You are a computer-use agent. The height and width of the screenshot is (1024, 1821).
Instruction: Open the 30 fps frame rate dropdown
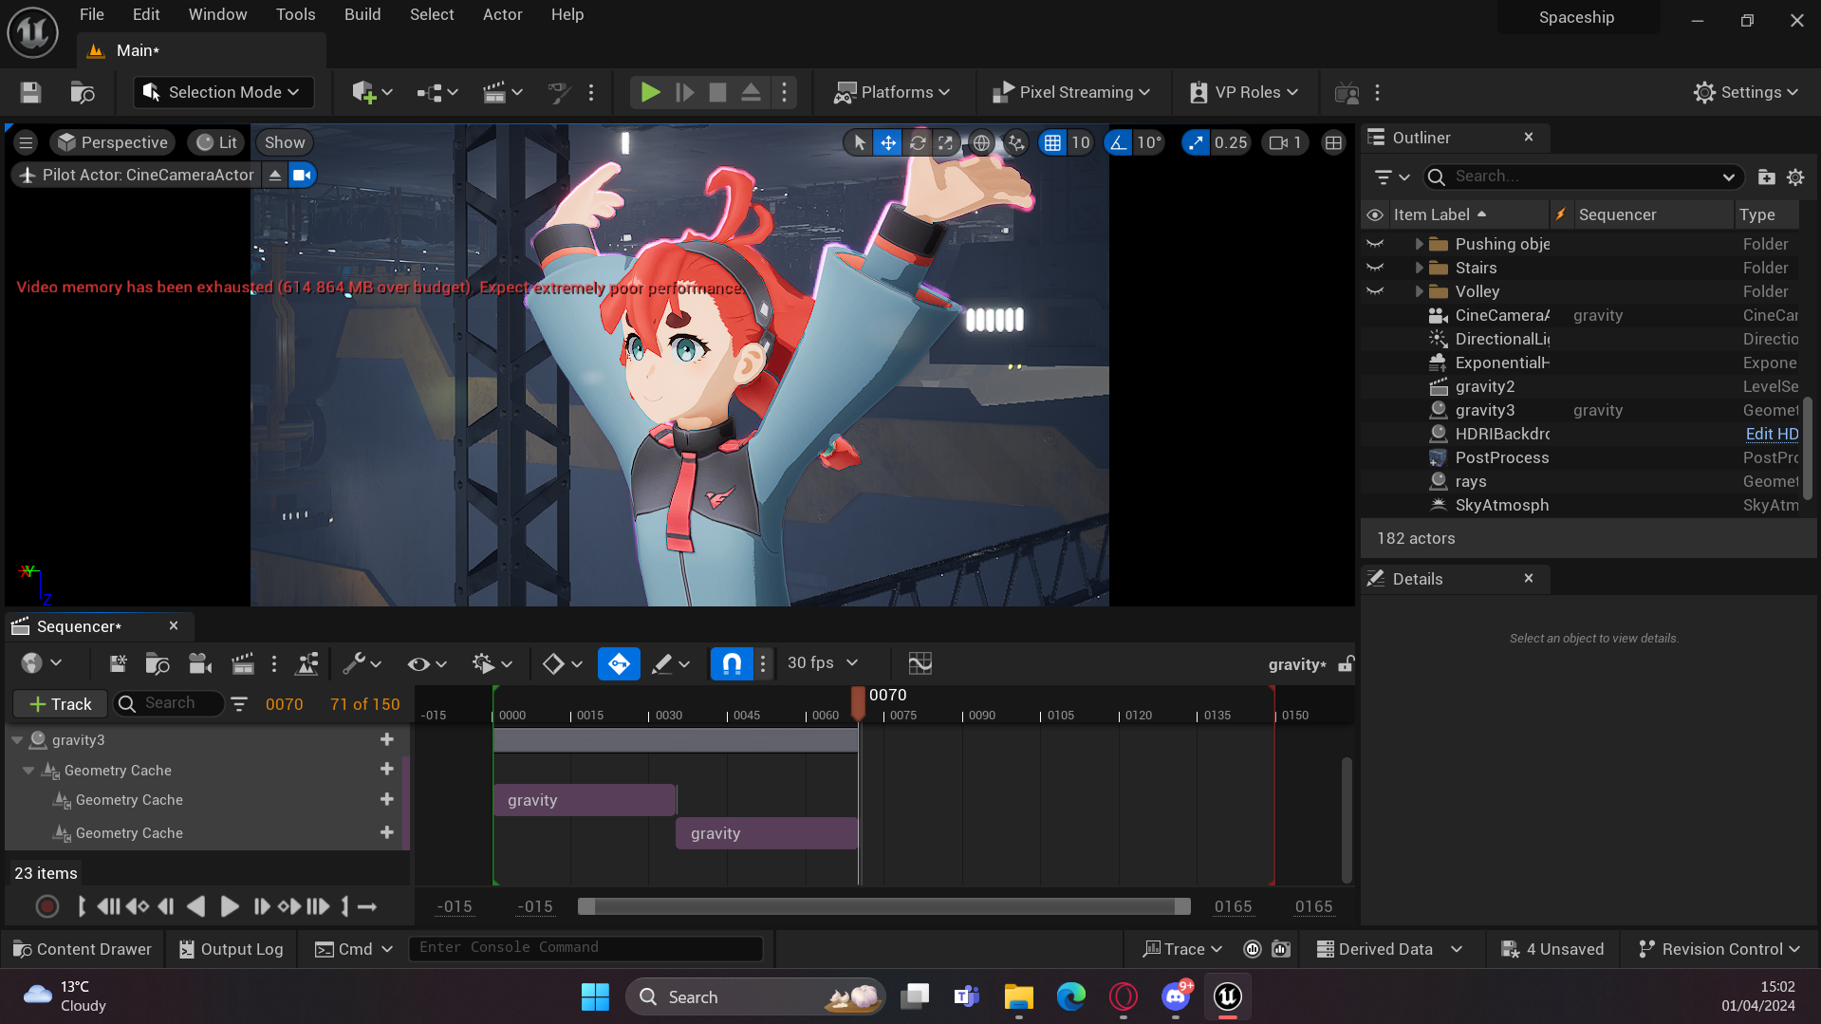tap(823, 662)
